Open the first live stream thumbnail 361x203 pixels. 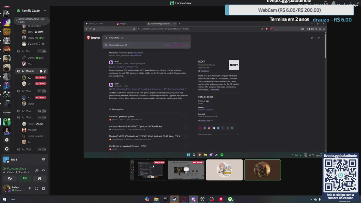pyautogui.click(x=148, y=170)
